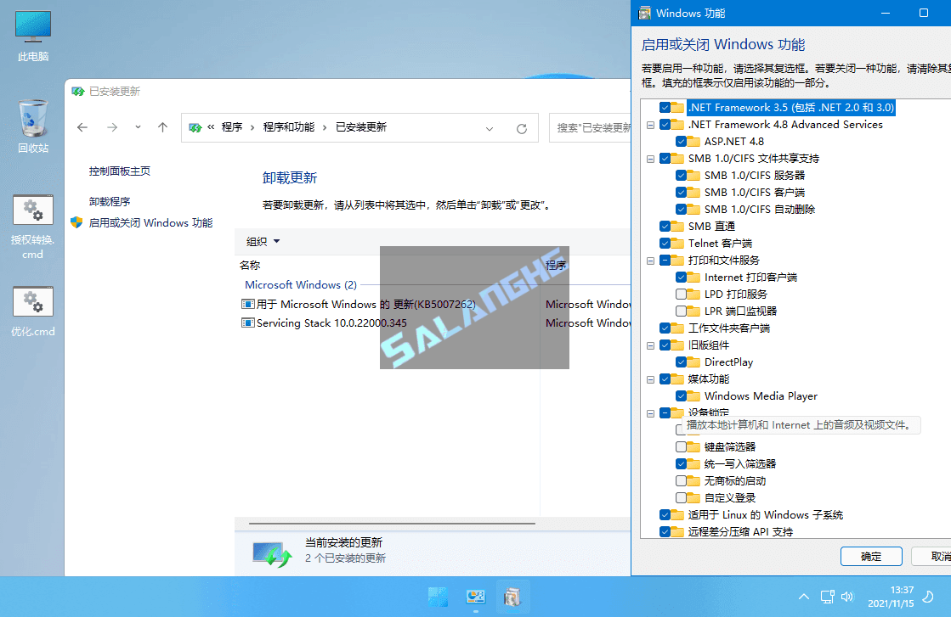Viewport: 951px width, 617px height.
Task: Select the 授权转换.cmd desktop file
Action: [33, 227]
